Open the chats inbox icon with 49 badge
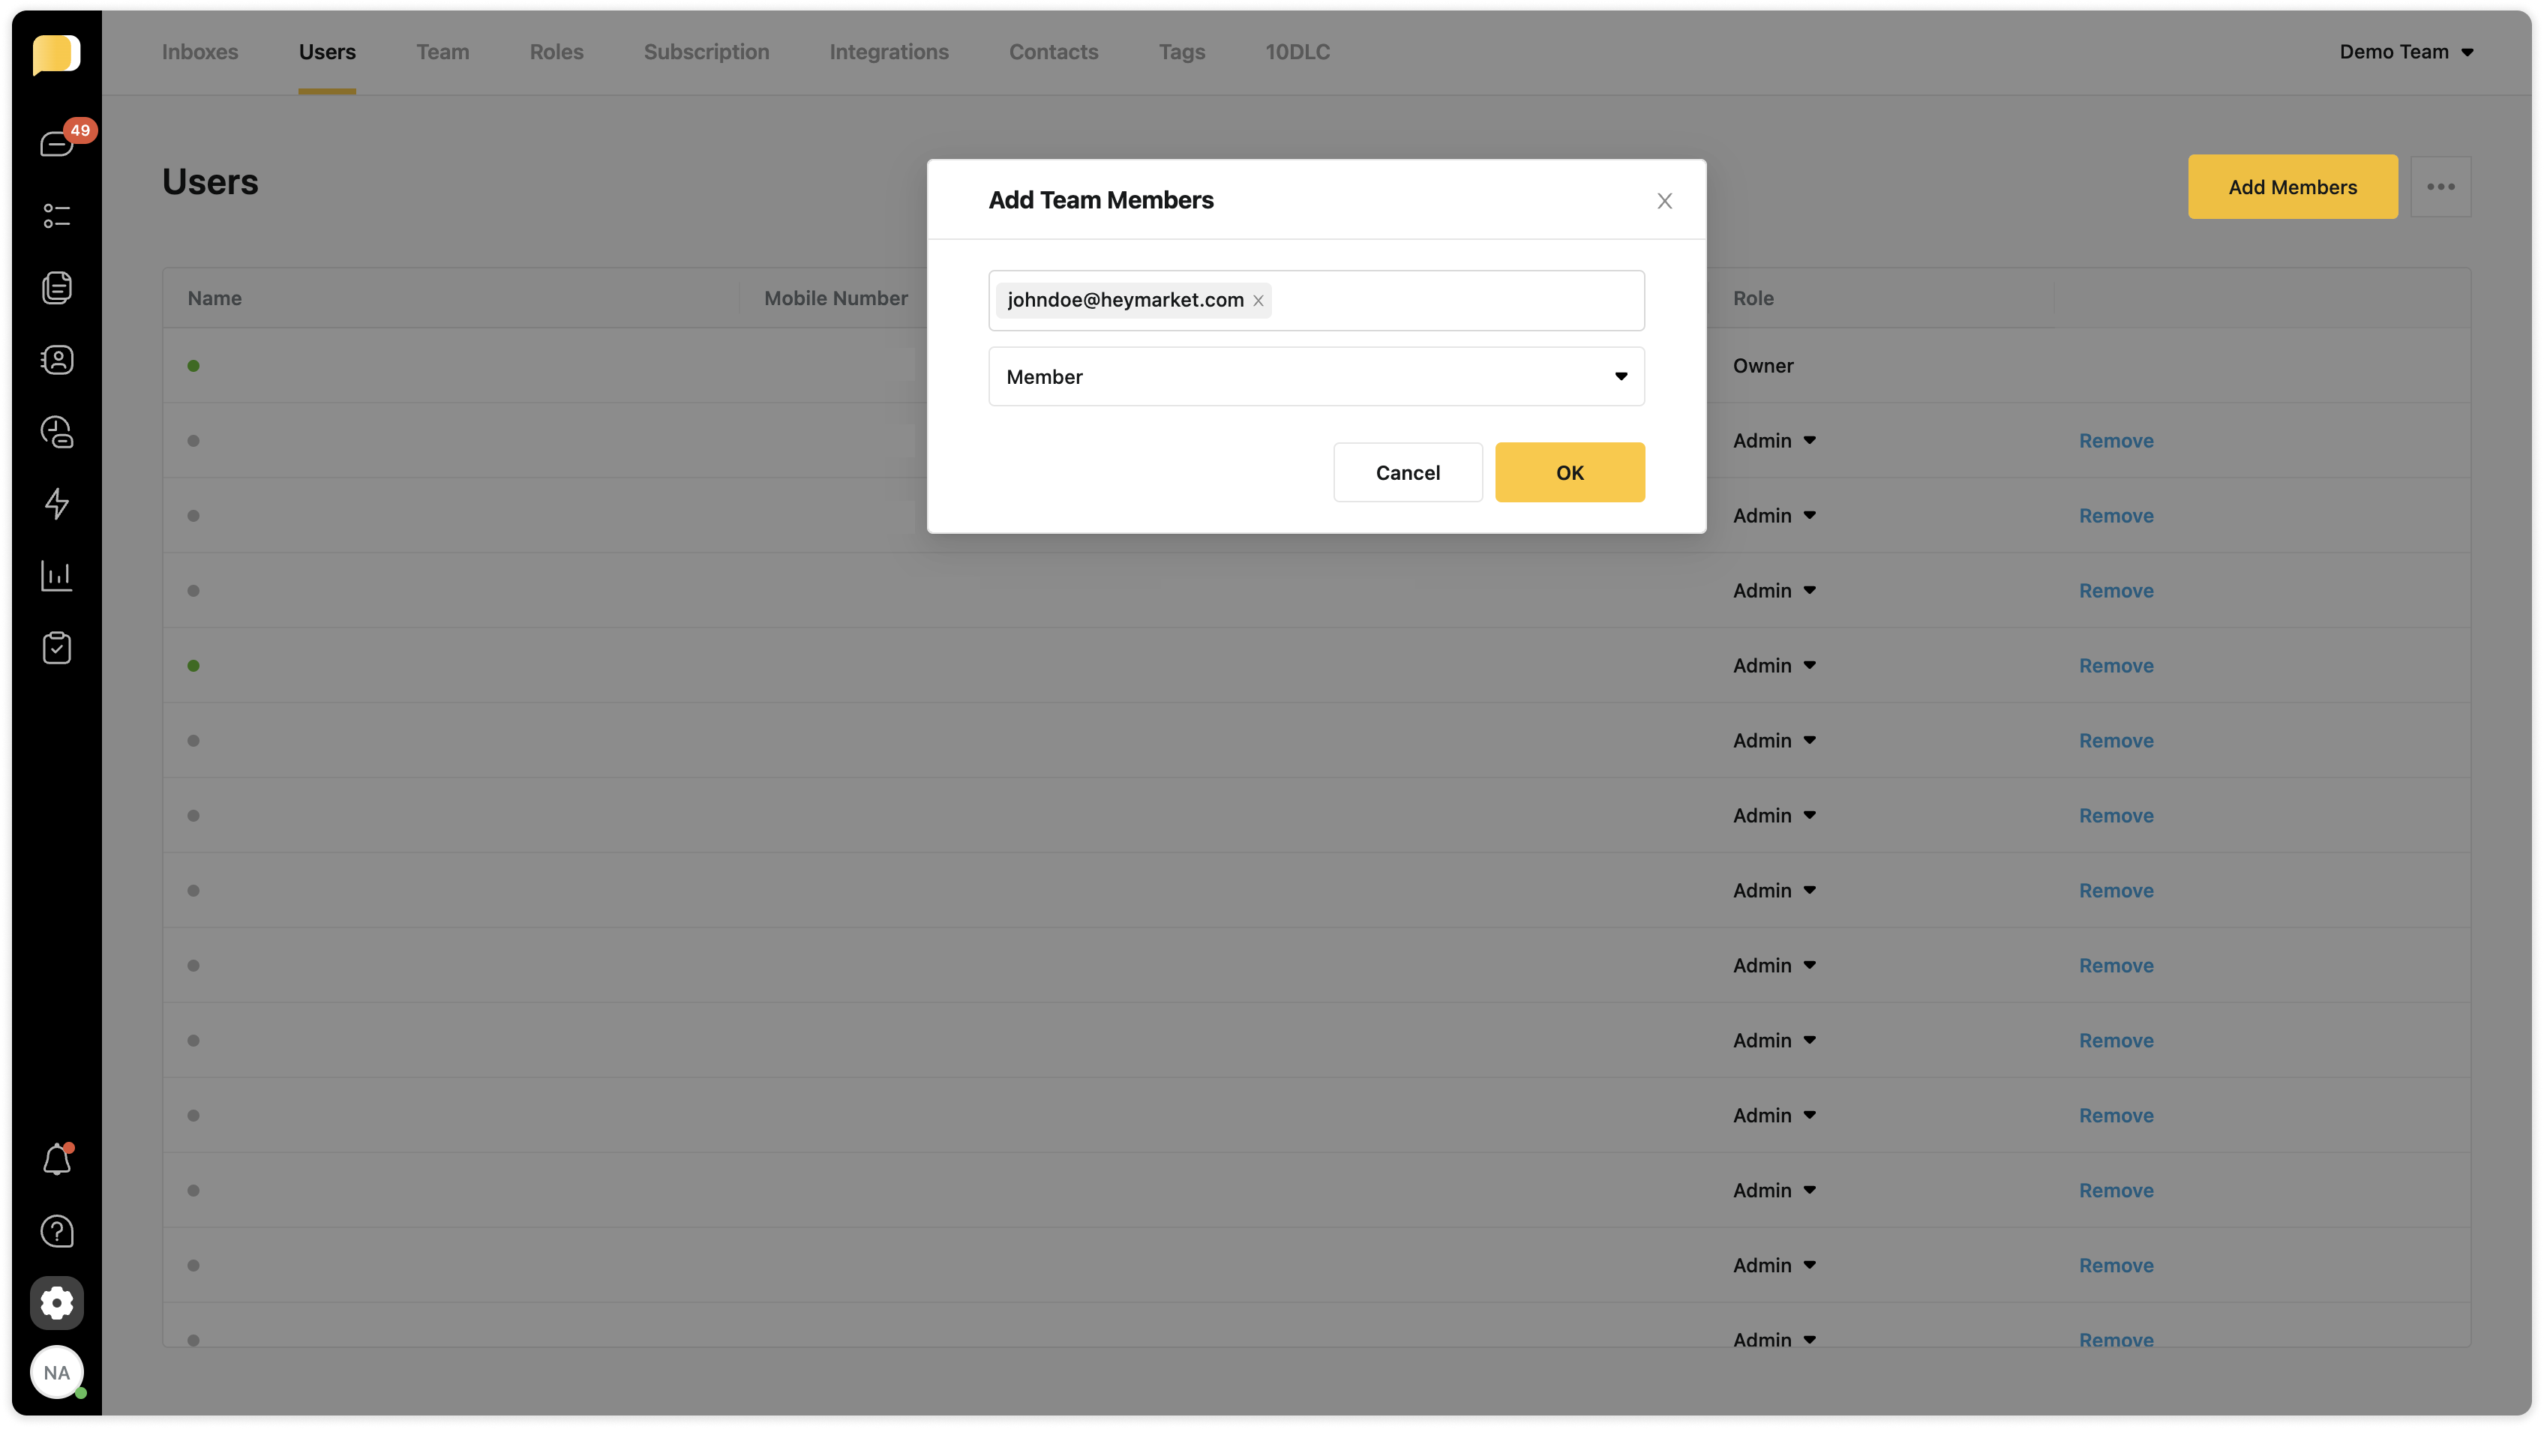 57,144
